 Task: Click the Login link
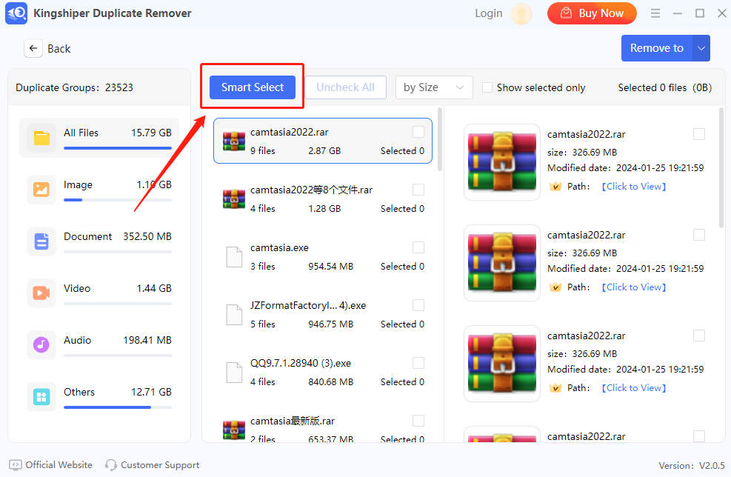[489, 13]
